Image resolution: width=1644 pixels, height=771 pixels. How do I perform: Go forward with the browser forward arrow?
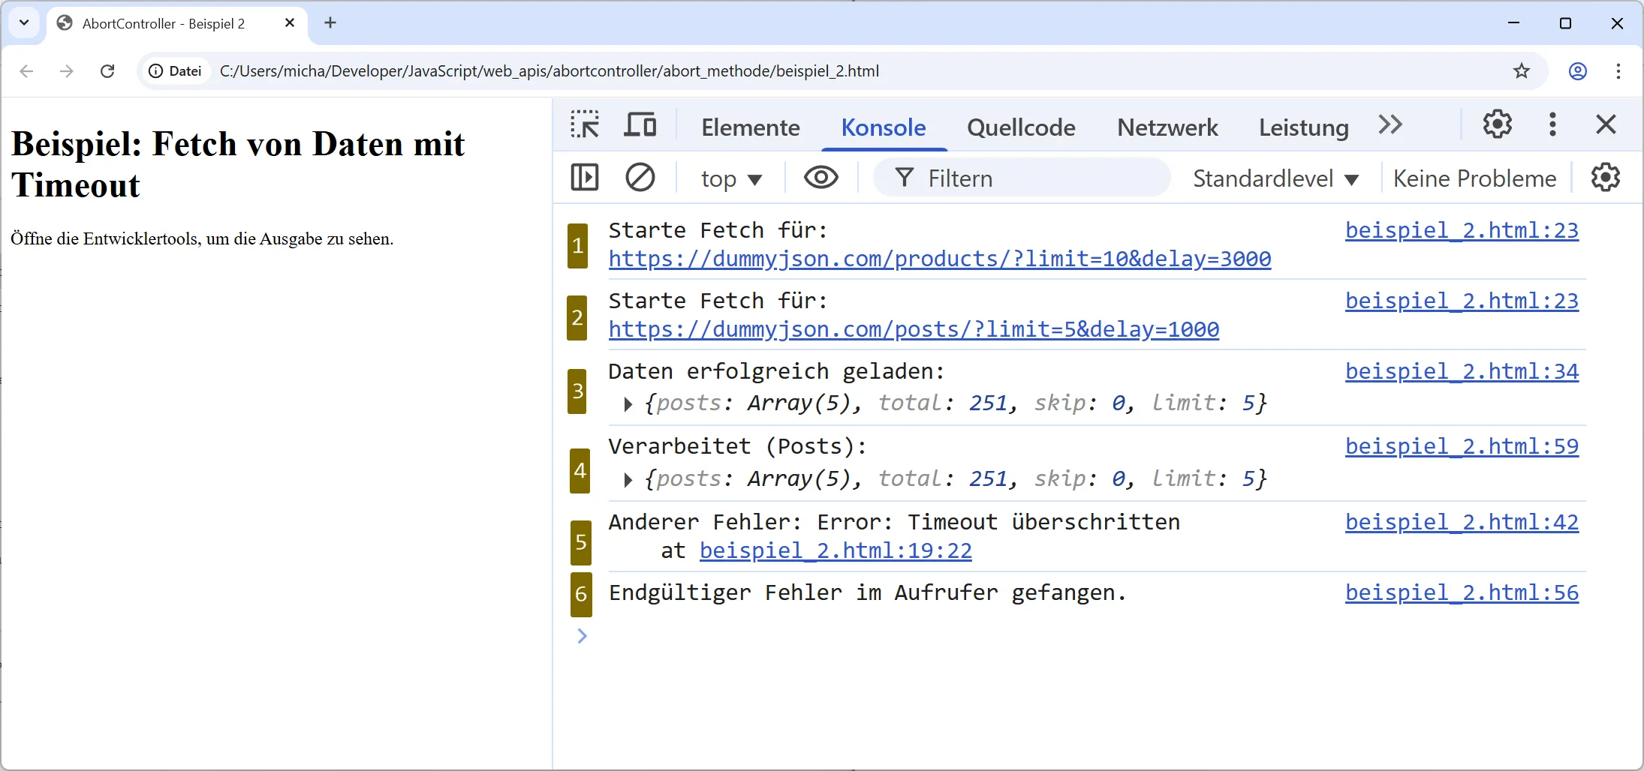click(67, 71)
